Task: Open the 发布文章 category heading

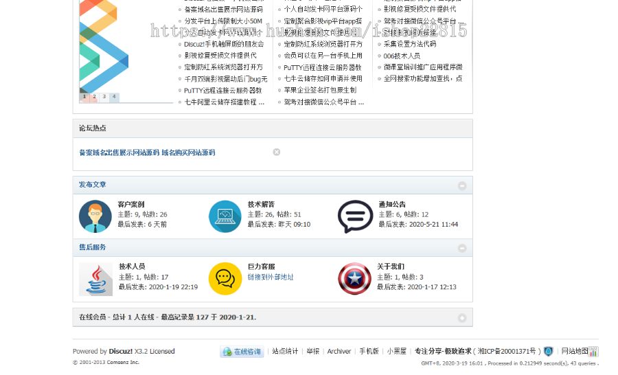Action: [92, 185]
